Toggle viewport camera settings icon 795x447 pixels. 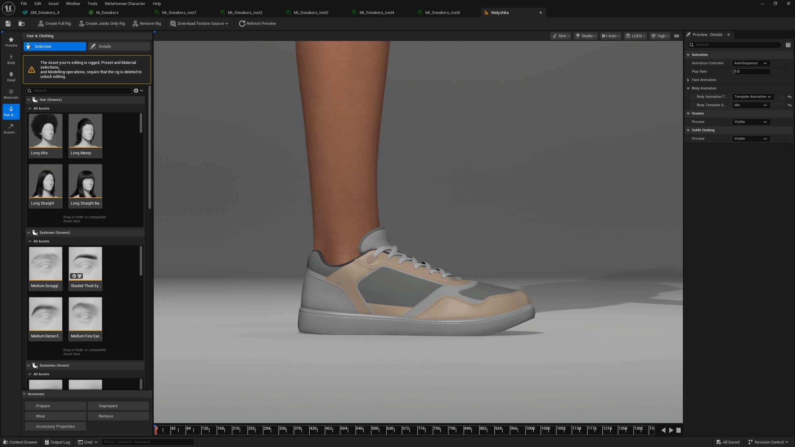[677, 36]
